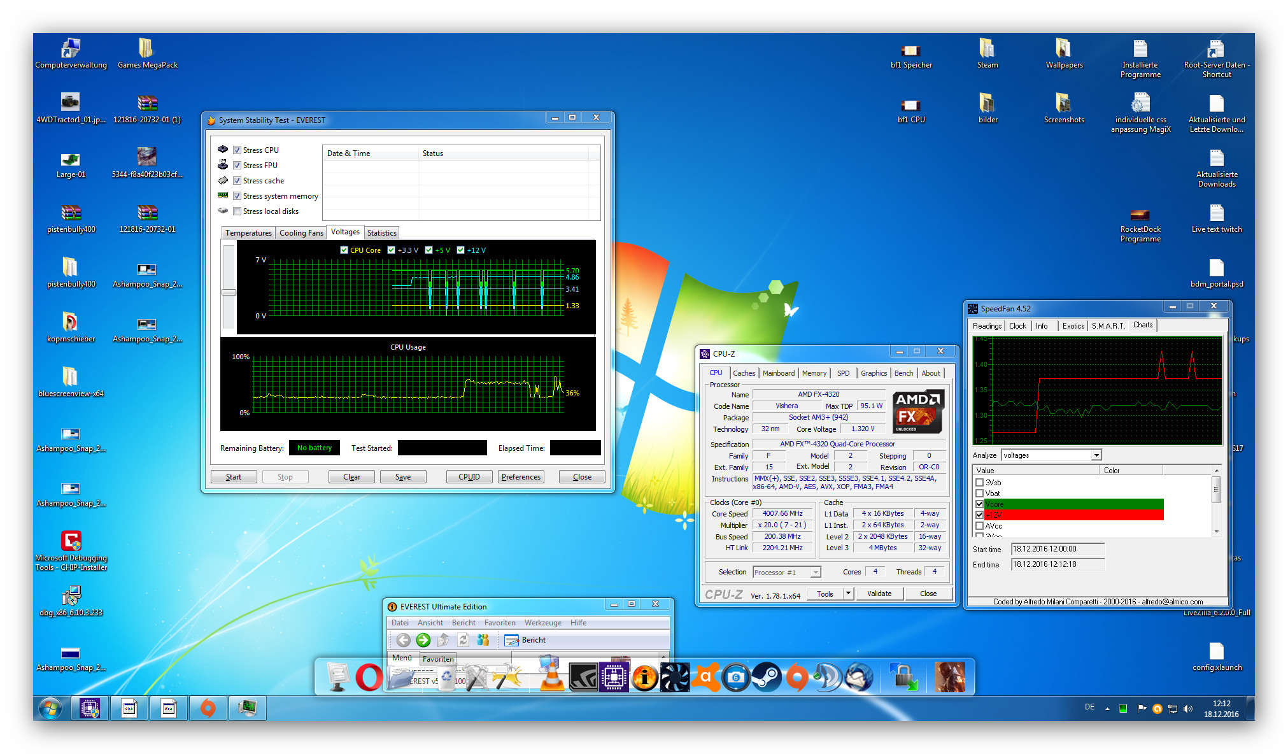Click the Clear button in stability test
The width and height of the screenshot is (1288, 754).
351,477
